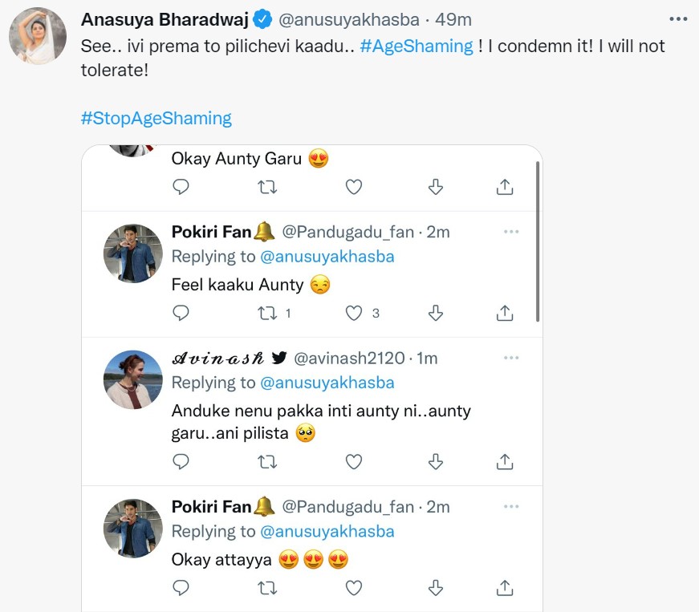Open the #AgeShaming hashtag
This screenshot has height=612, width=699.
pos(417,47)
